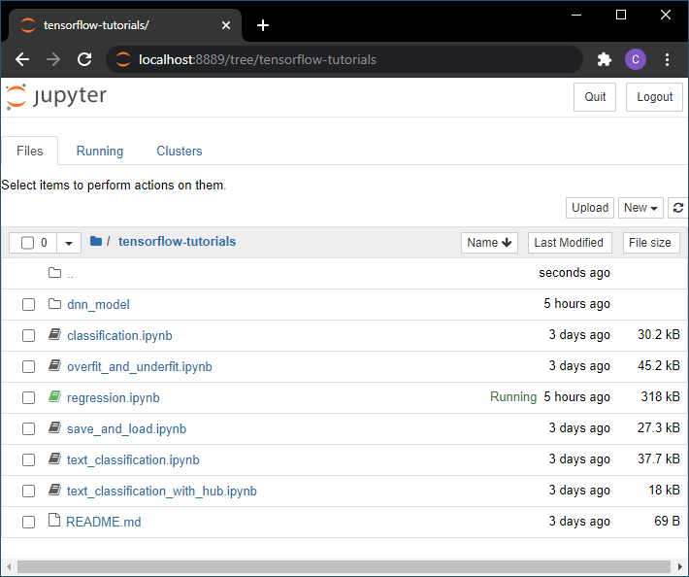The width and height of the screenshot is (689, 577).
Task: Click the overfit_and_underfit.ipynb notebook icon
Action: tap(54, 365)
